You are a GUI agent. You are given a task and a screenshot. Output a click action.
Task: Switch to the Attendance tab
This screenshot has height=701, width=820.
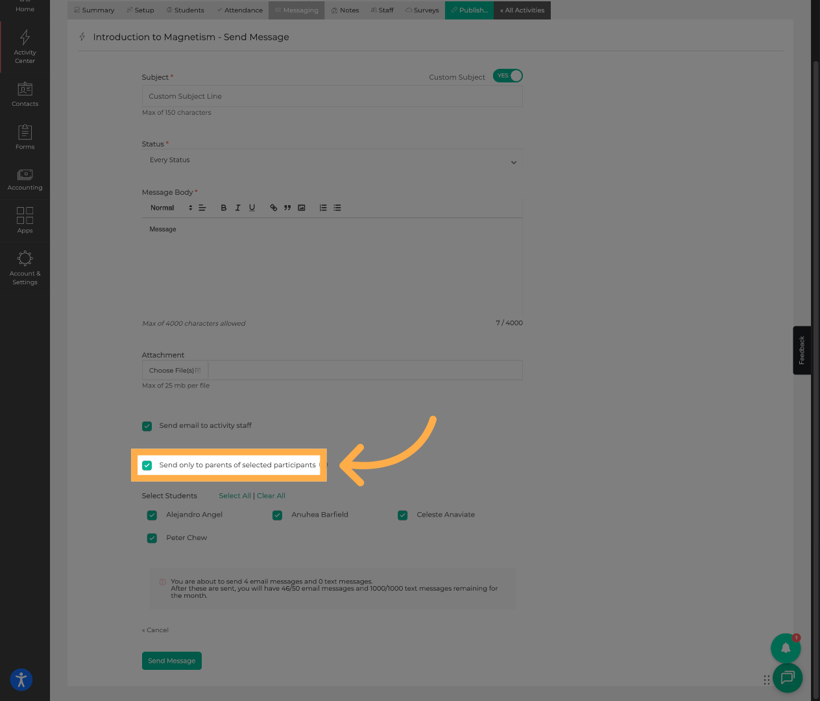pos(239,10)
